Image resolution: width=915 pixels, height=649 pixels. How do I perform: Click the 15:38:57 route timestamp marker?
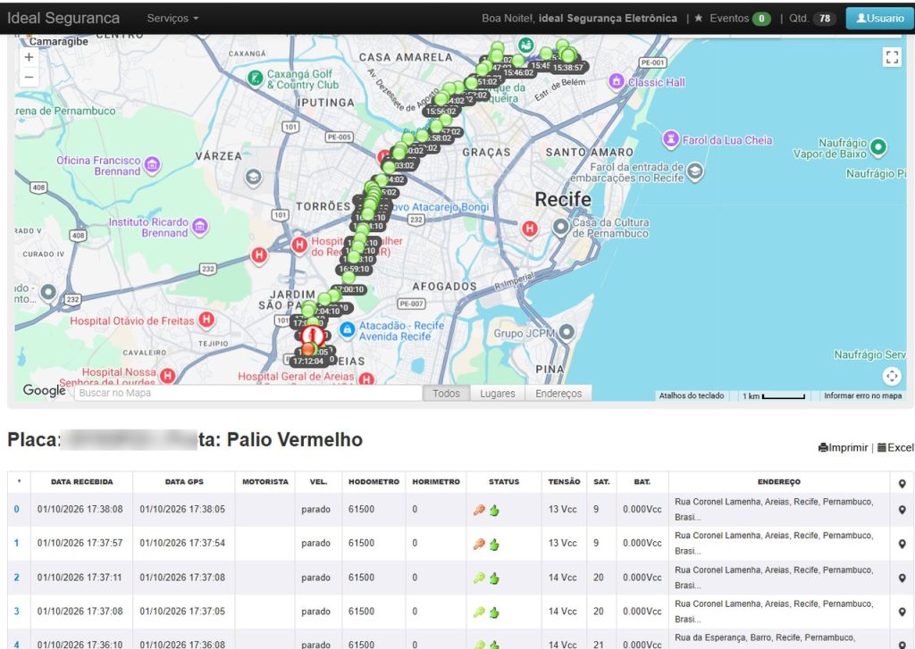(x=568, y=68)
